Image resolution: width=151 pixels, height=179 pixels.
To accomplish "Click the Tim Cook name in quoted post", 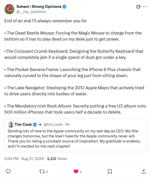I will coord(23,124).
